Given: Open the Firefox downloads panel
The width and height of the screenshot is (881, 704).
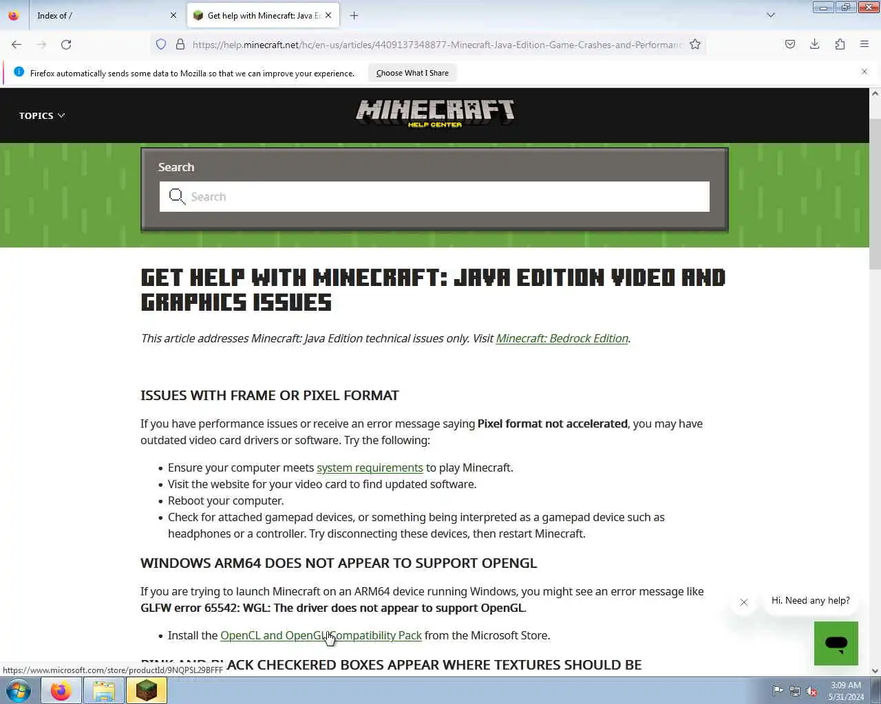Looking at the screenshot, I should pos(815,45).
